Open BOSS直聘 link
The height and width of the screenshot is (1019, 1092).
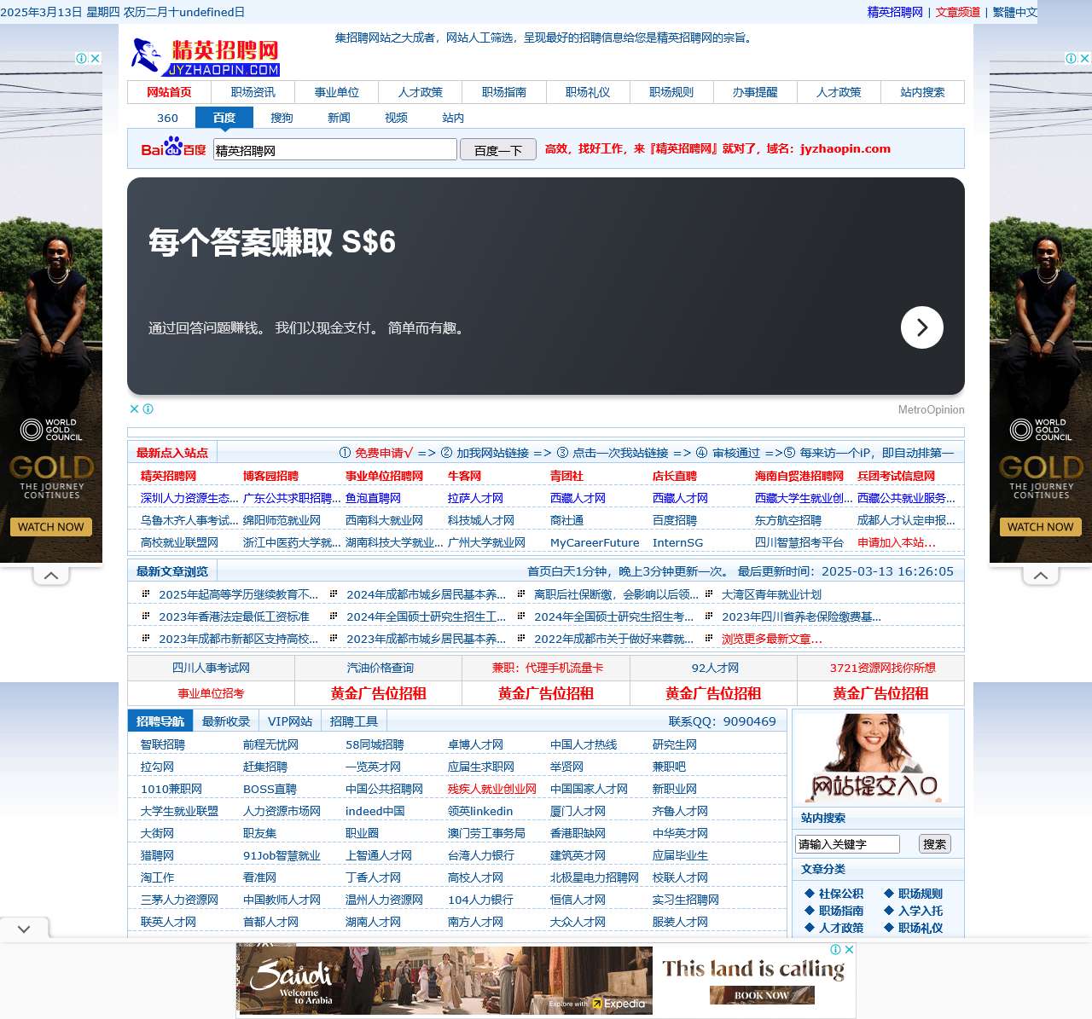click(x=270, y=789)
